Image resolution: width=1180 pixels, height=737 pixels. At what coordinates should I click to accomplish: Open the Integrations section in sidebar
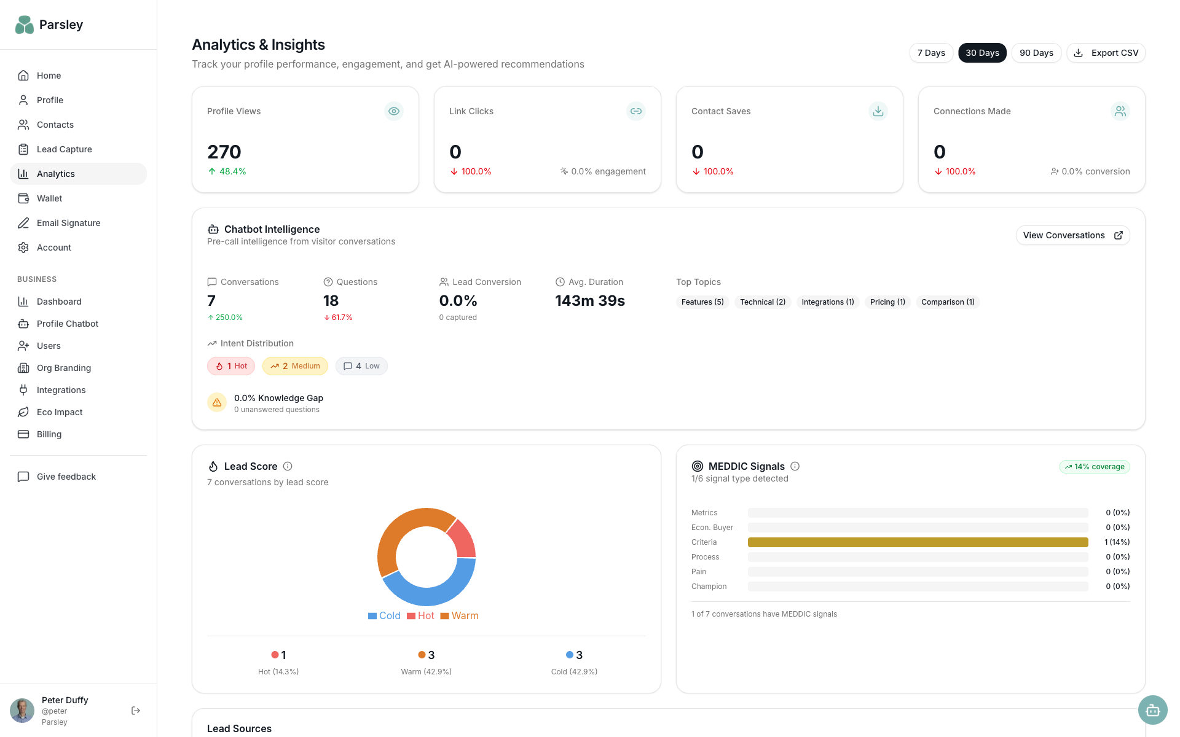pos(61,390)
